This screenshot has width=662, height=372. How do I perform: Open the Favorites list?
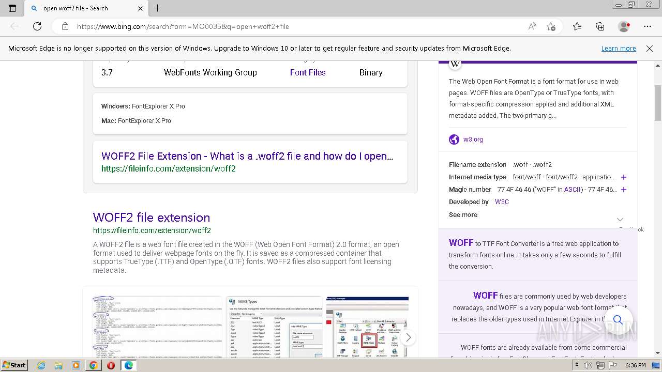click(x=577, y=26)
